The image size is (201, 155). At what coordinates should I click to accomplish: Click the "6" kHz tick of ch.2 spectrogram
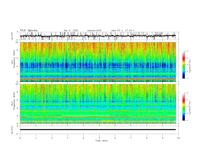(x=18, y=100)
